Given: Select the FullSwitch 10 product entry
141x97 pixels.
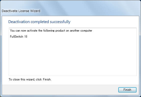Looking at the screenshot, I should tap(18, 37).
